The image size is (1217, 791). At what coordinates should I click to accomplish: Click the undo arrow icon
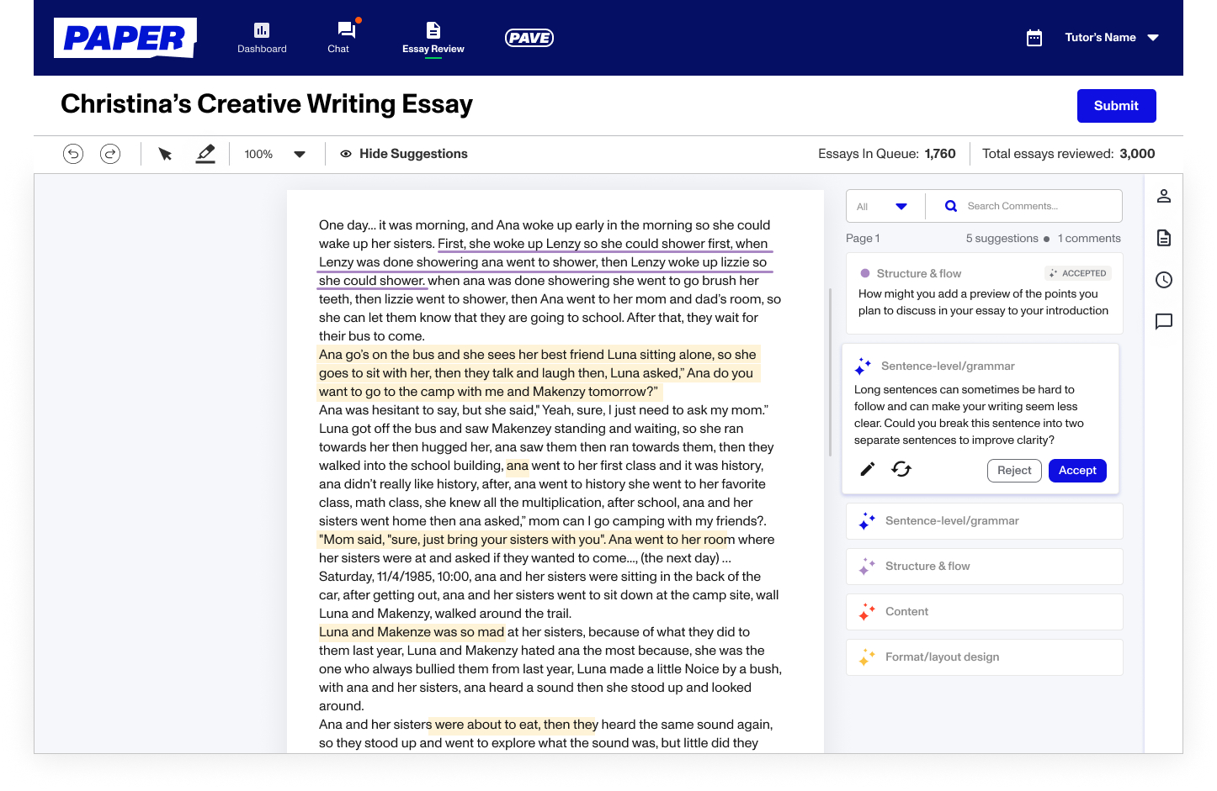click(x=73, y=154)
